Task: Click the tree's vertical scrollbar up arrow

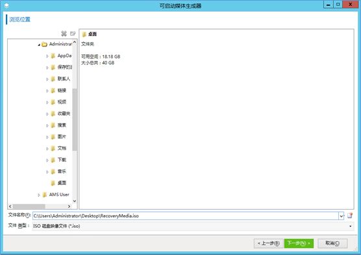Action: click(x=75, y=42)
